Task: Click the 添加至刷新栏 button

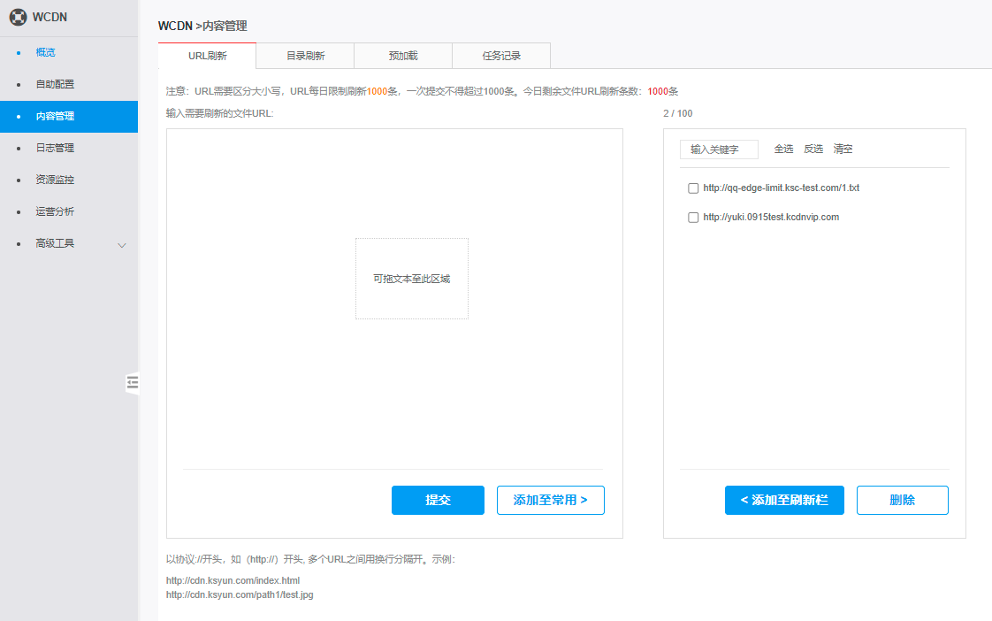Action: [784, 500]
